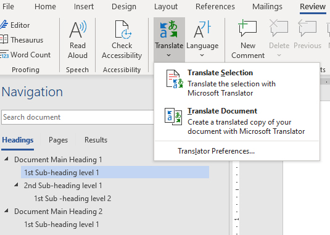Go to 2nd Sub-heading level 1

(63, 186)
